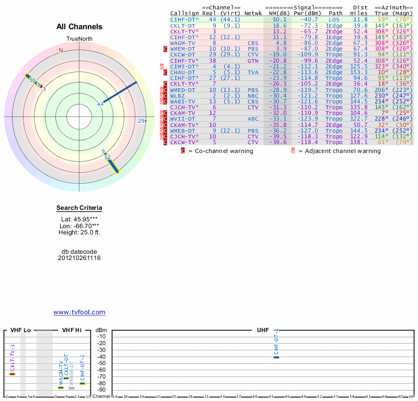Click the pink 'a' adjacent channel legend icon
The width and height of the screenshot is (418, 401).
pyautogui.click(x=293, y=151)
